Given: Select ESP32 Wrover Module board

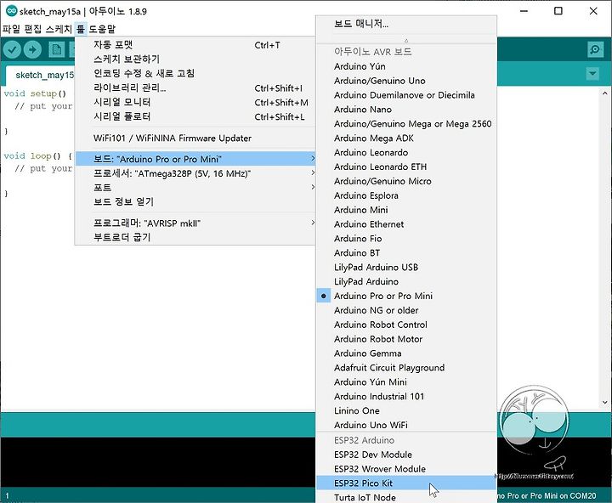Looking at the screenshot, I should click(x=406, y=469).
